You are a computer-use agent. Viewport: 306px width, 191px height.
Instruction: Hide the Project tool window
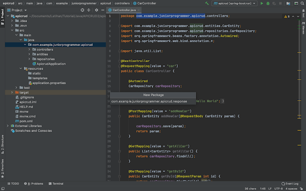[103, 10]
